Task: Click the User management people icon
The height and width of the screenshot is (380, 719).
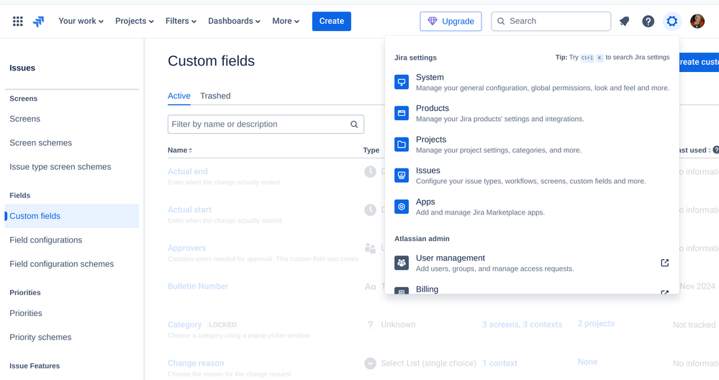Action: [401, 263]
